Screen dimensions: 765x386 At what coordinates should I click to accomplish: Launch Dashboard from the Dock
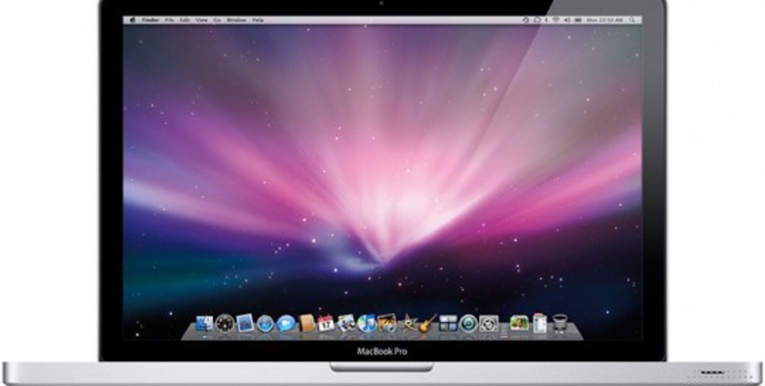225,324
